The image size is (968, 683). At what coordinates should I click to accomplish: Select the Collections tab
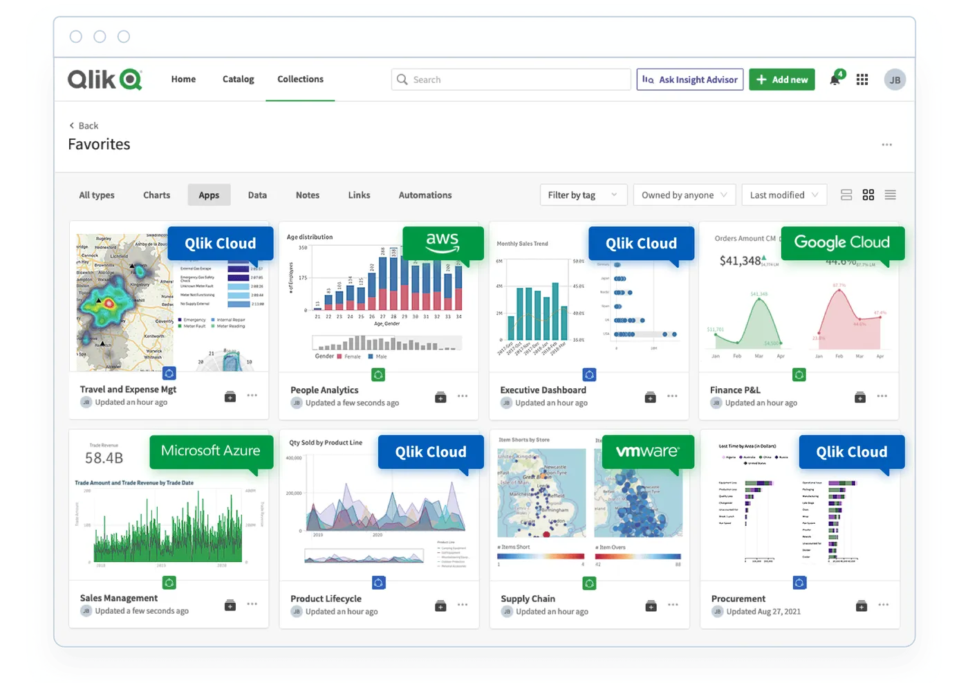pyautogui.click(x=300, y=80)
